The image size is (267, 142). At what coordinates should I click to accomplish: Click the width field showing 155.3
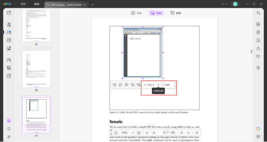pos(149,85)
